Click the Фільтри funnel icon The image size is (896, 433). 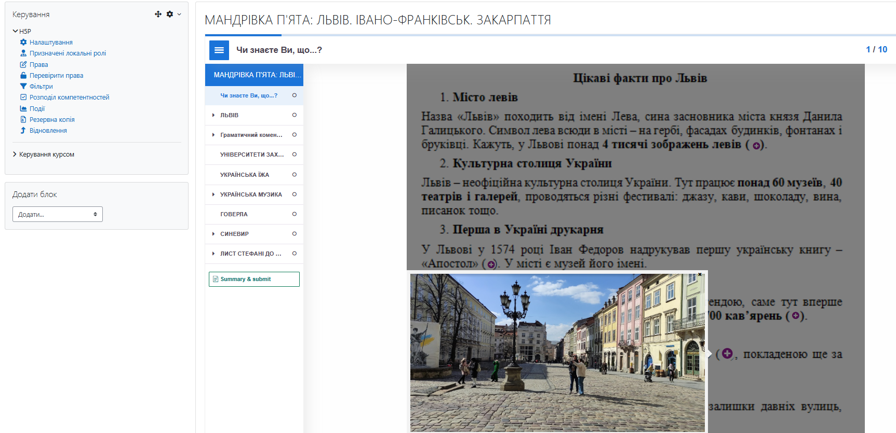[23, 86]
